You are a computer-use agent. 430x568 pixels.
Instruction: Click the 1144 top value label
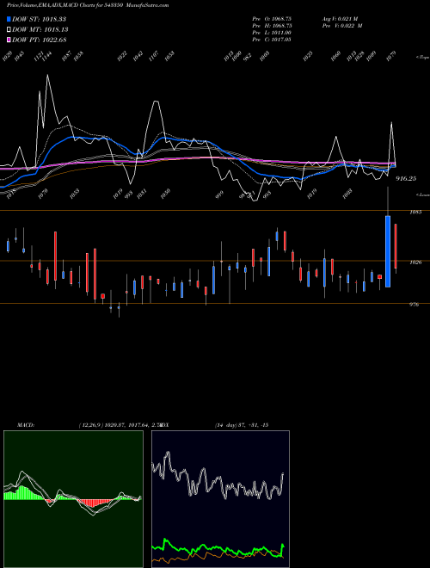tap(47, 57)
